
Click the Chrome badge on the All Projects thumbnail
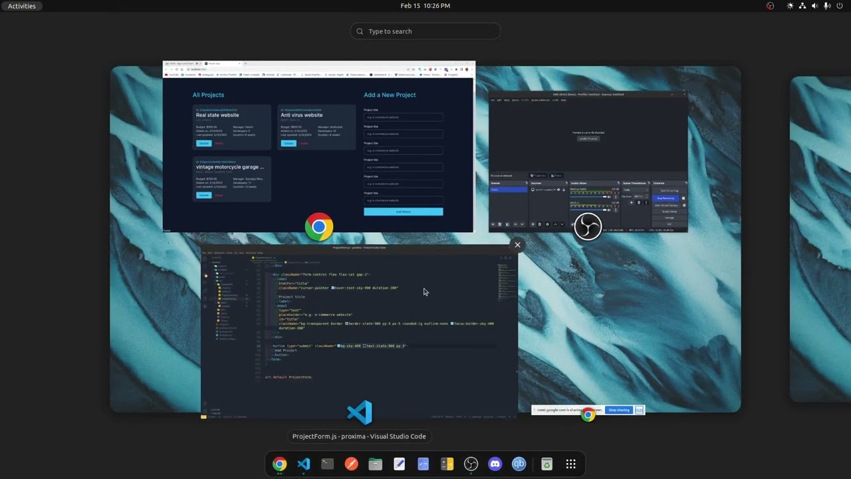(319, 227)
